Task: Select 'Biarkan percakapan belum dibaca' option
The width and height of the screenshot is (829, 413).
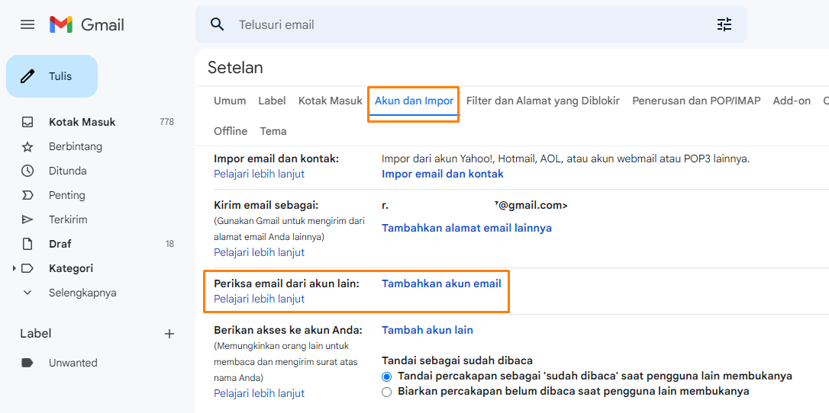Action: 386,392
